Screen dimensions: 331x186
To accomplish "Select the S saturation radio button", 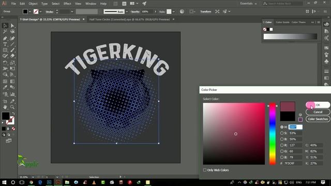I will (282, 133).
